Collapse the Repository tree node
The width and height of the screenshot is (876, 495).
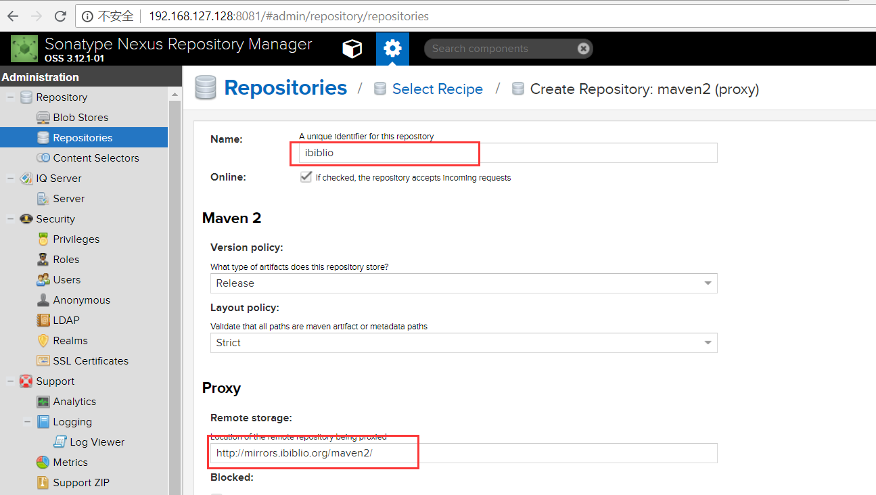(10, 97)
